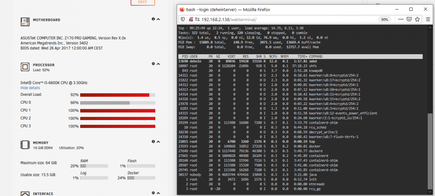Click 'Usable size: 15.5 GiB' text
The image size is (435, 196).
click(x=38, y=175)
